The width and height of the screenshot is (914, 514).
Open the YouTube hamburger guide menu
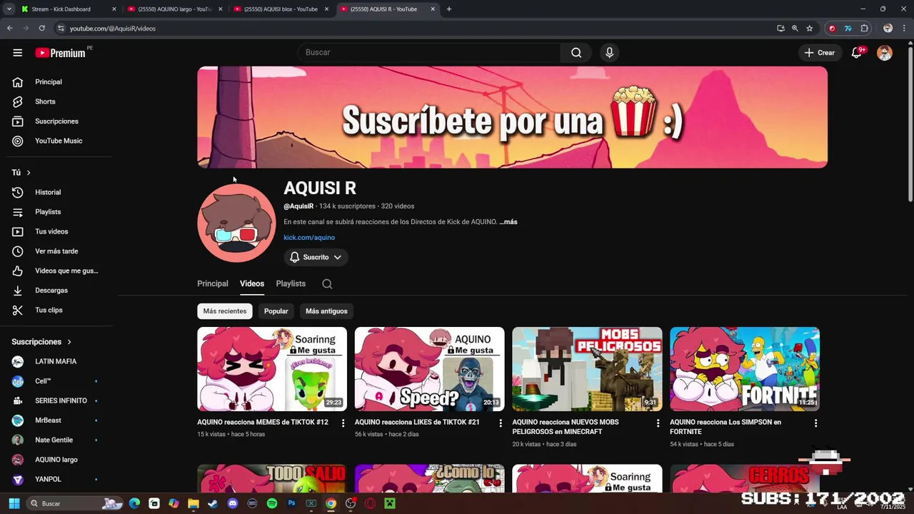18,53
